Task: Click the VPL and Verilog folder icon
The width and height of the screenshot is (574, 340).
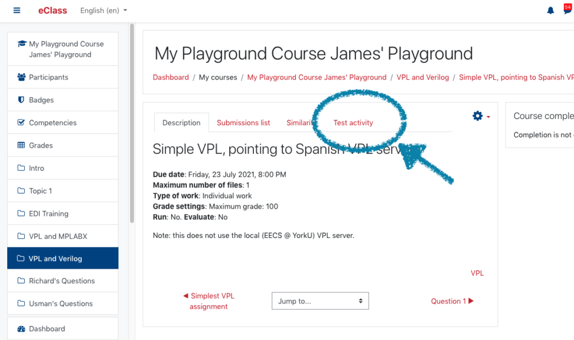Action: click(21, 258)
